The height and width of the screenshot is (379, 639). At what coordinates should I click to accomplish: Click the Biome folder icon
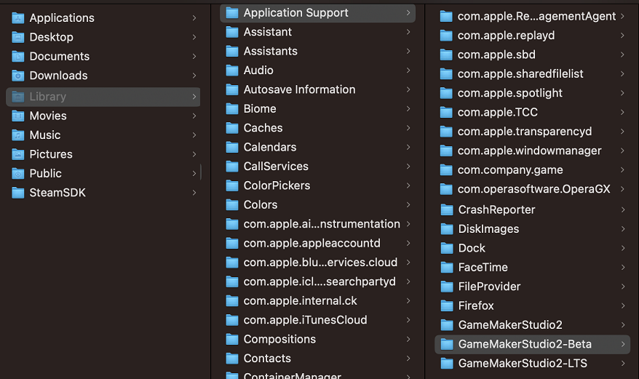click(x=232, y=109)
